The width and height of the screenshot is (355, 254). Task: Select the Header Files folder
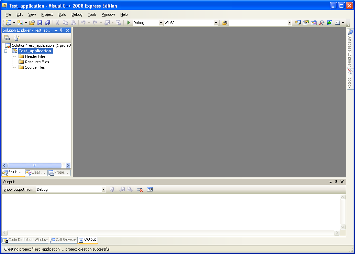35,56
